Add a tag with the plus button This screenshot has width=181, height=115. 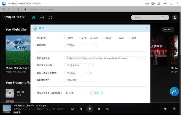click(x=92, y=65)
